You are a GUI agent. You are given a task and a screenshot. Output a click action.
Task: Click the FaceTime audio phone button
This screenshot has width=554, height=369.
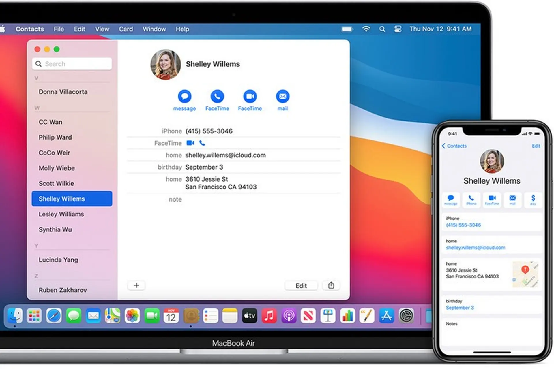coord(217,97)
